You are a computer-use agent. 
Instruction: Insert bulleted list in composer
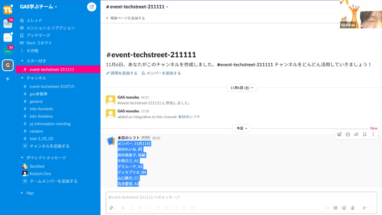175,208
